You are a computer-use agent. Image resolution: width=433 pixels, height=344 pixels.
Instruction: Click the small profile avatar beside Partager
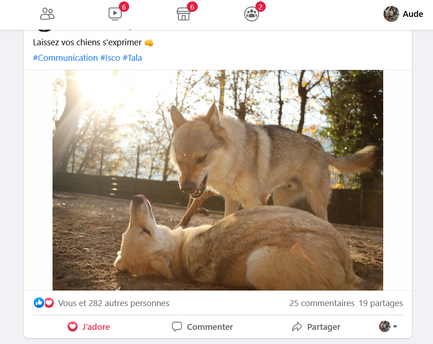coord(385,327)
